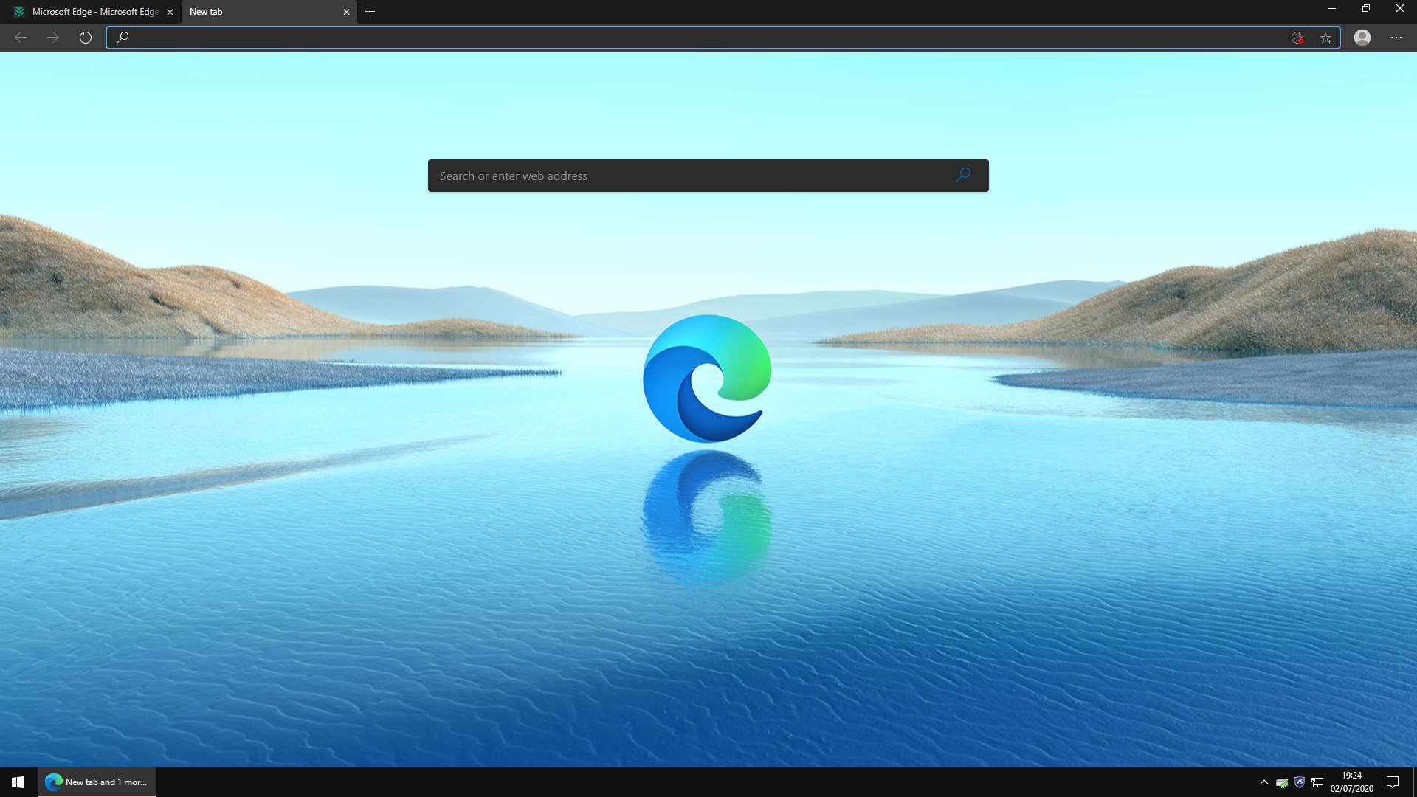Close the Microsoft Edge tab
This screenshot has height=797, width=1417.
point(170,12)
